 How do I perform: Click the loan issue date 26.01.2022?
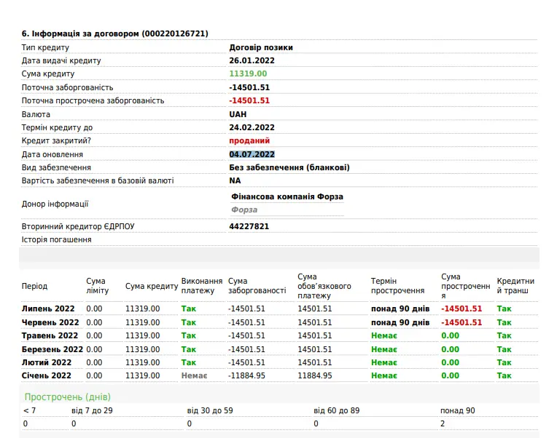[x=252, y=60]
